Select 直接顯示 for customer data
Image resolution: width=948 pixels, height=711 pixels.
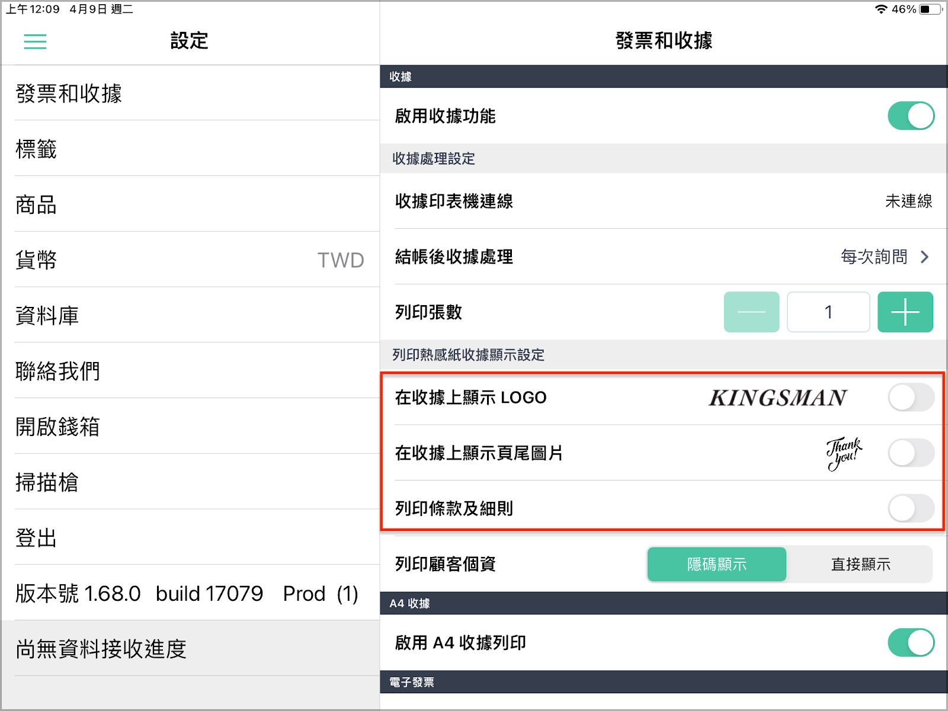click(x=860, y=564)
